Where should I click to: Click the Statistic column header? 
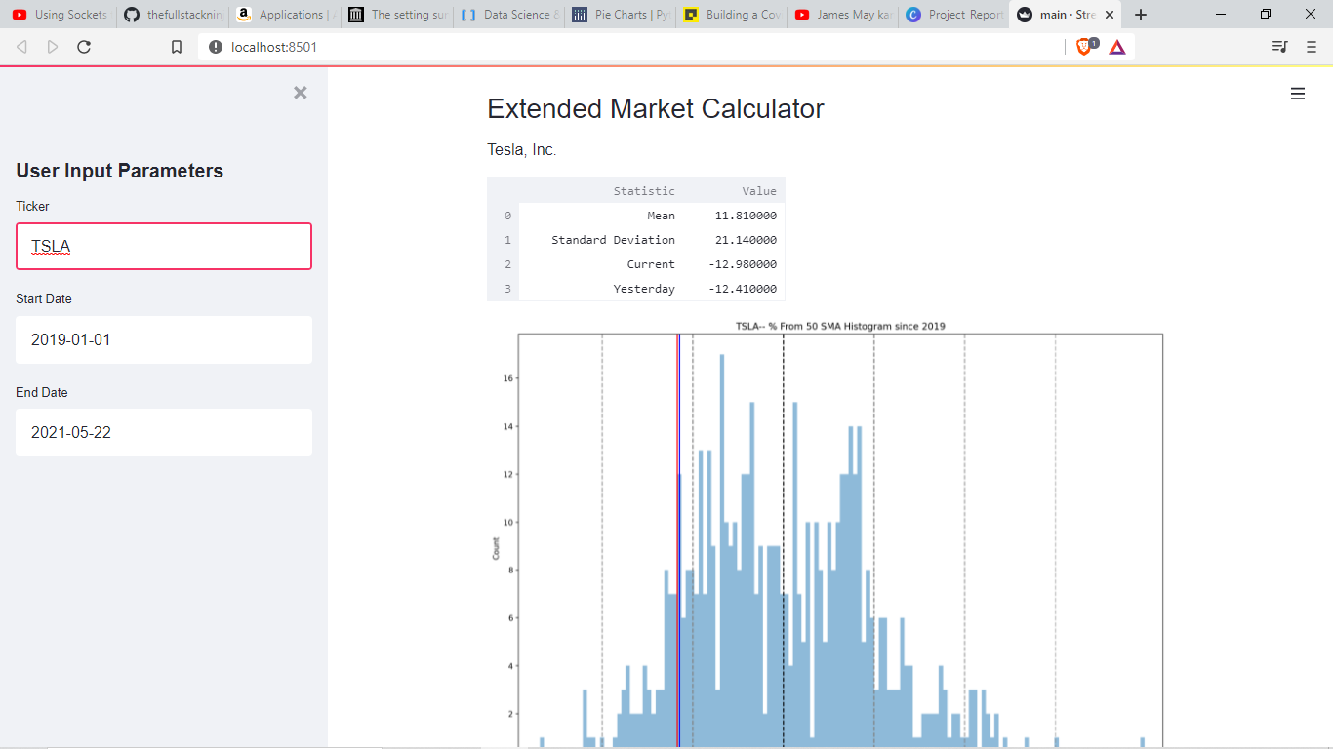tap(644, 191)
